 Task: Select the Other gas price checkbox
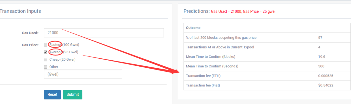click(46, 67)
